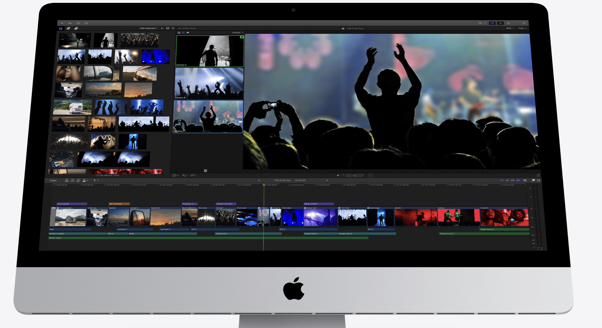
Task: Click the timeline Index button
Action: click(x=53, y=181)
